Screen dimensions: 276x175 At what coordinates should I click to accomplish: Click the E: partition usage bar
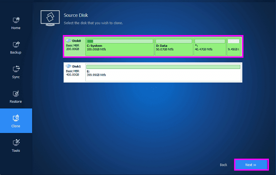[163, 67]
